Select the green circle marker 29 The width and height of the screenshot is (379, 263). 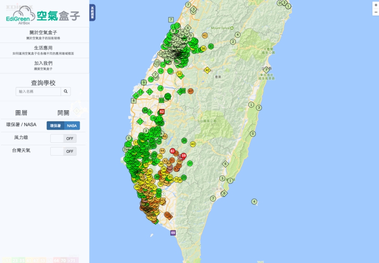[154, 154]
